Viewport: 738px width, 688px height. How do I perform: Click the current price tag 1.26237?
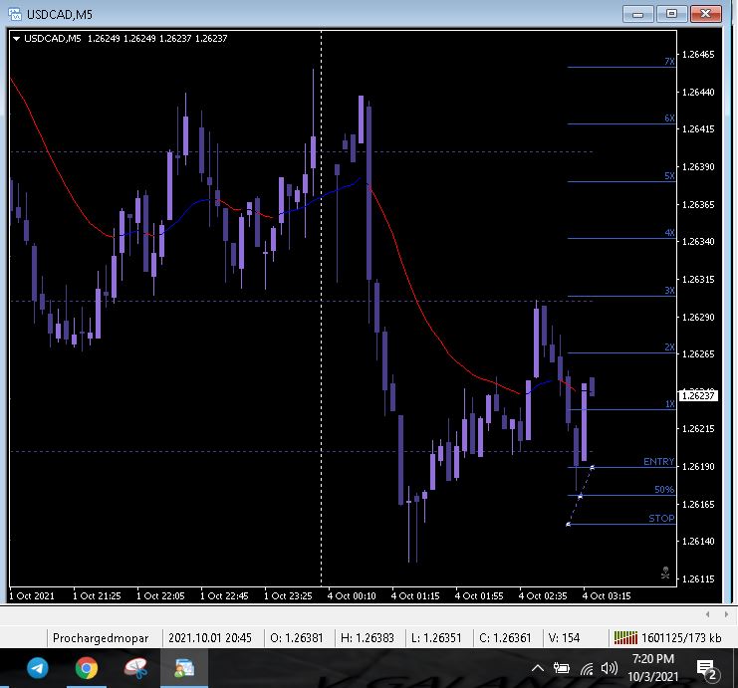click(x=698, y=395)
